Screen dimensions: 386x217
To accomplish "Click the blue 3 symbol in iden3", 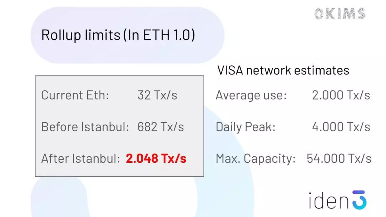I will (360, 200).
